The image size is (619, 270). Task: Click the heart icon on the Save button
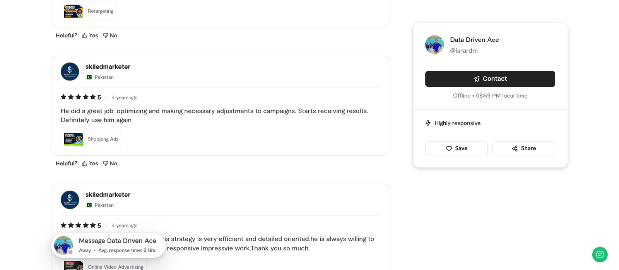click(449, 148)
